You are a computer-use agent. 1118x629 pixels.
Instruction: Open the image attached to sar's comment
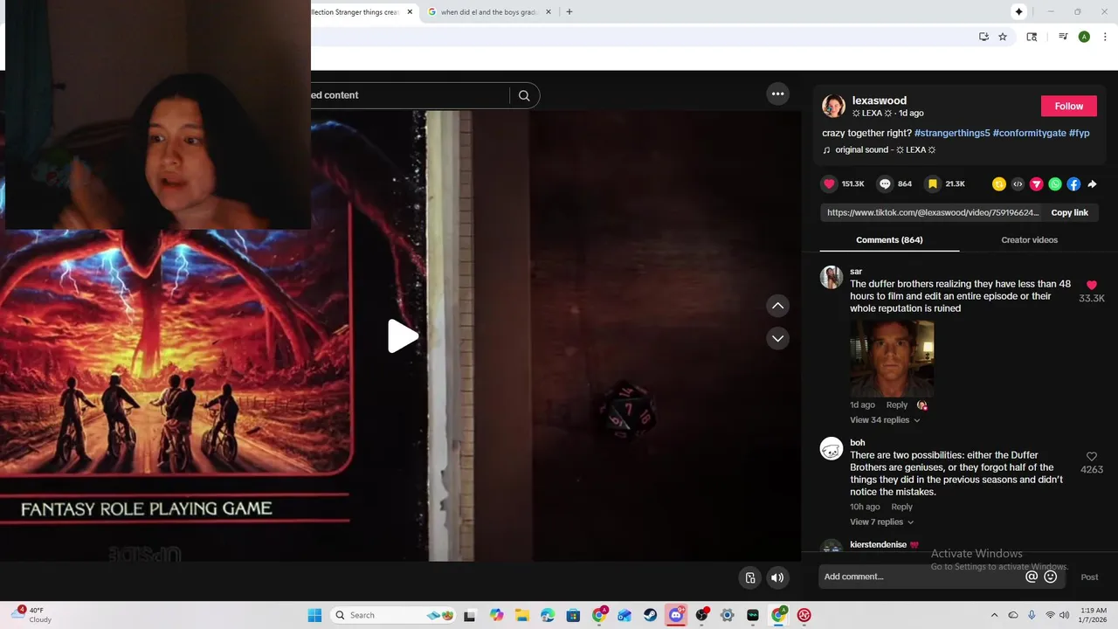pos(892,358)
